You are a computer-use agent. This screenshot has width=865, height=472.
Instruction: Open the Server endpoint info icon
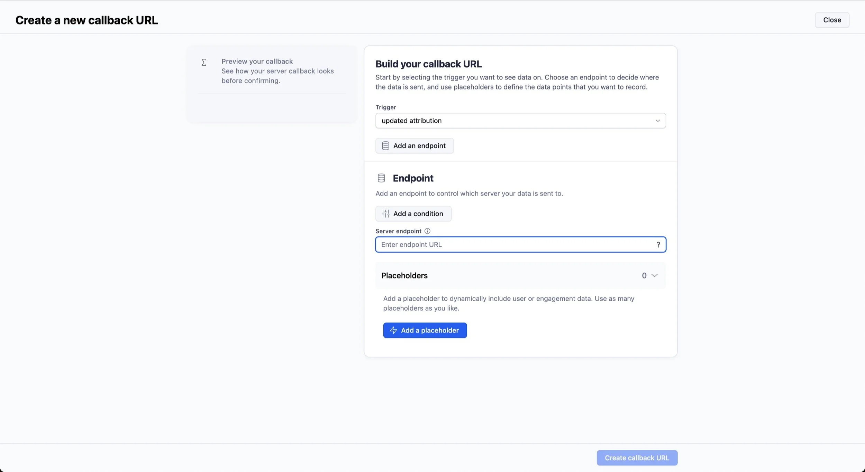tap(427, 231)
